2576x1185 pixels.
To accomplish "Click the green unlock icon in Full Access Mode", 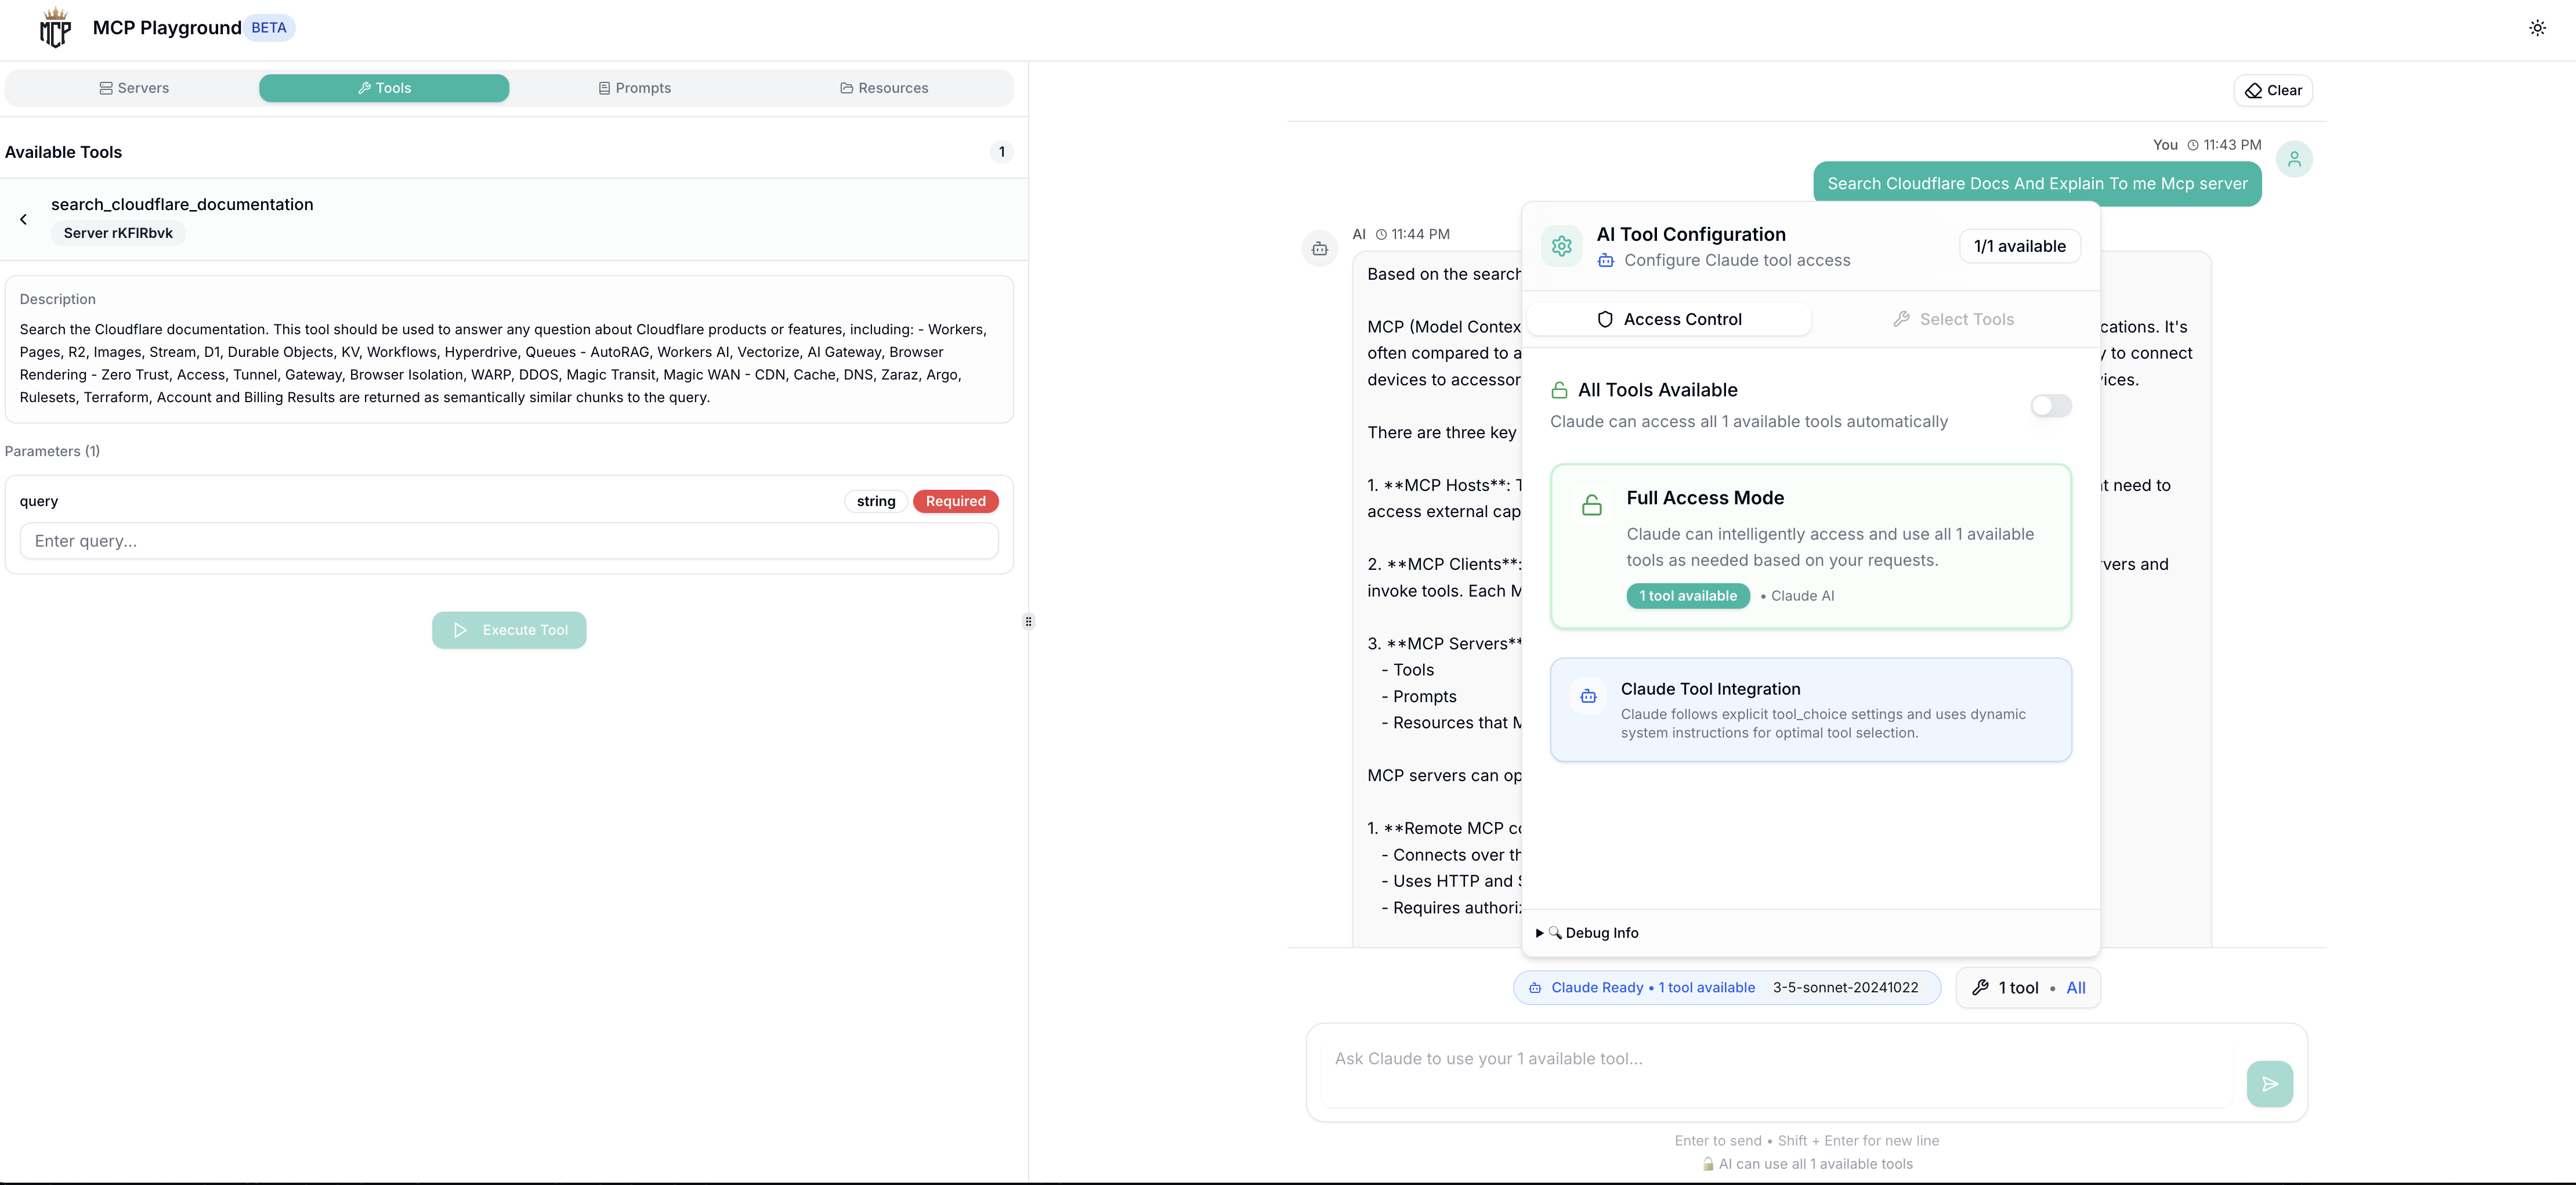I will tap(1591, 505).
